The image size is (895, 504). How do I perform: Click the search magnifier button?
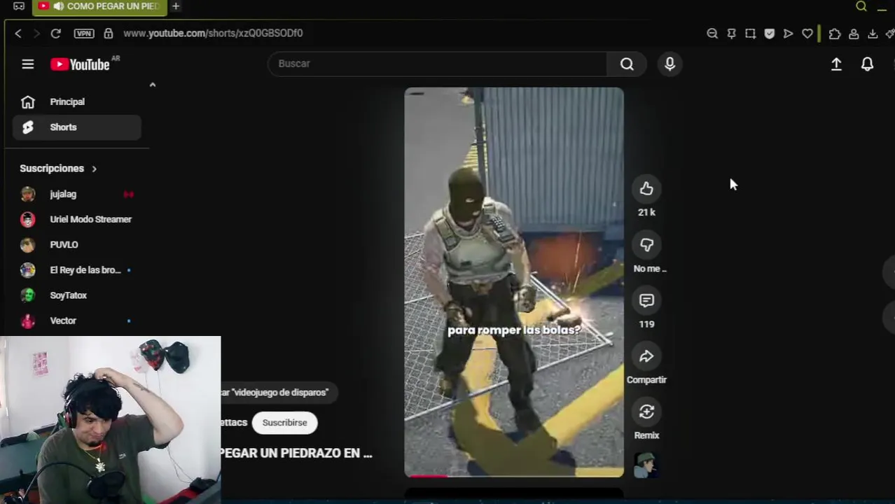tap(627, 64)
